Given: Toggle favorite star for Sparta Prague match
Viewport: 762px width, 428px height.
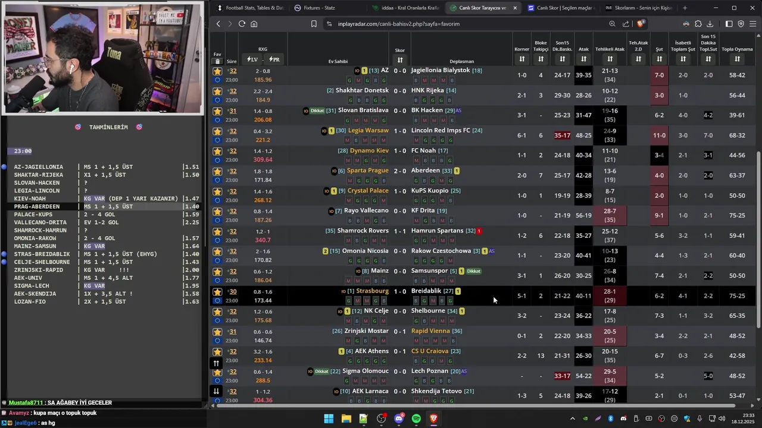Looking at the screenshot, I should (217, 171).
